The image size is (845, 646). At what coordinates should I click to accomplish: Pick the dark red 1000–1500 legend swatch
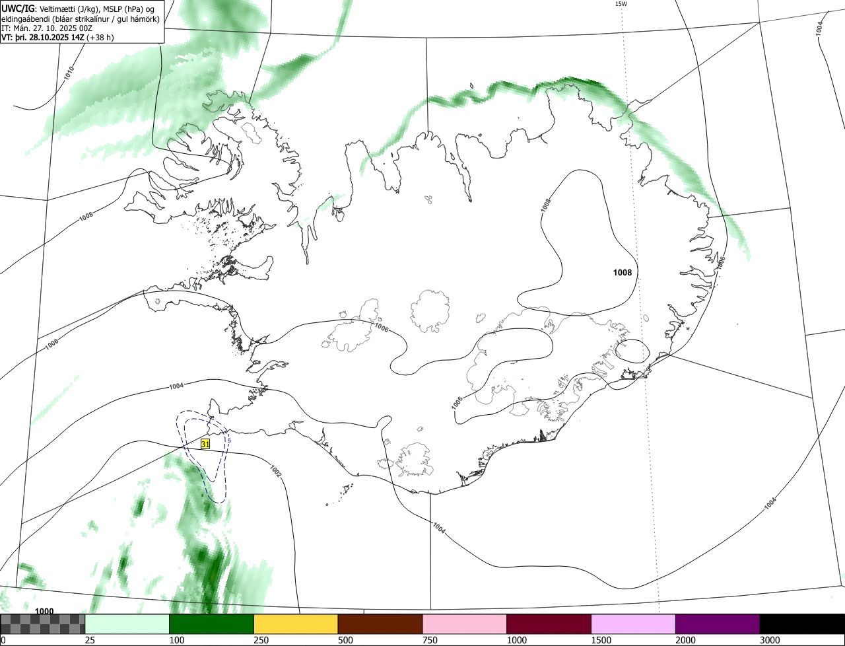click(549, 624)
